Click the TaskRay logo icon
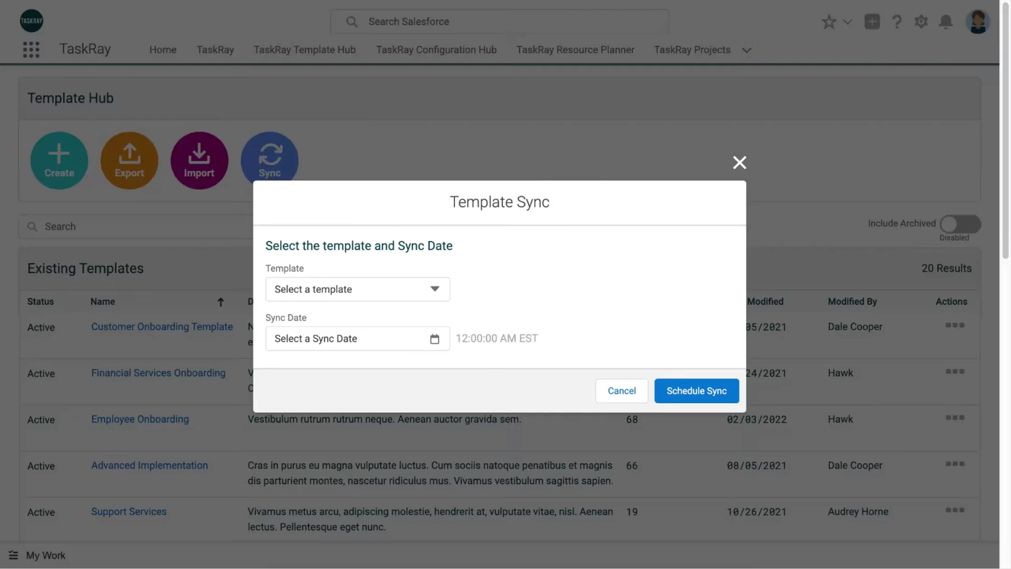The width and height of the screenshot is (1011, 569). tap(31, 21)
